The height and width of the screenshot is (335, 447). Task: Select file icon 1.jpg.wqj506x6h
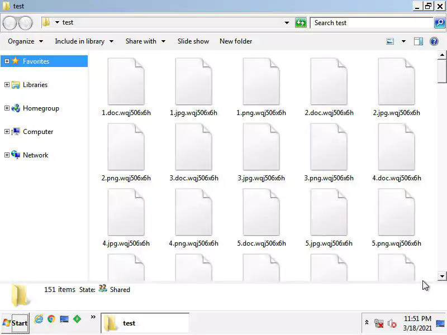coord(193,82)
